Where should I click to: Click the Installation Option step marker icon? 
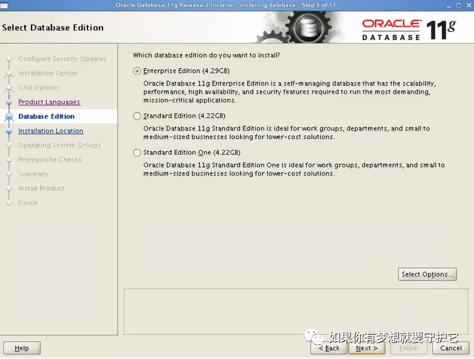click(9, 74)
